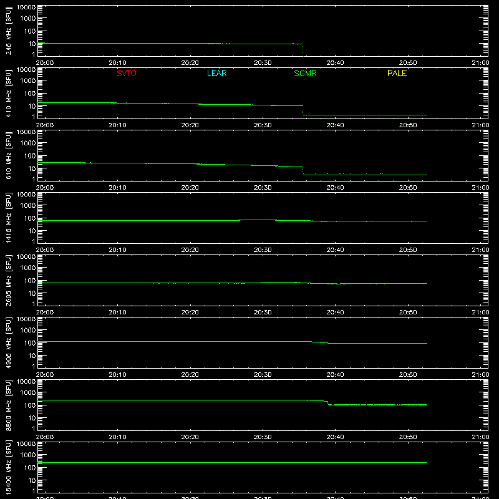Screen dimensions: 499x499
Task: Click the 20:10 time label below the 410 MHz plot
Action: click(x=117, y=125)
